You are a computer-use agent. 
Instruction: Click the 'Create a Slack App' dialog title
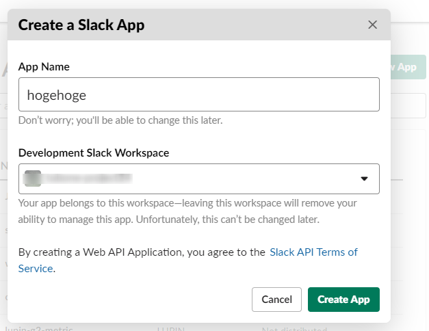(81, 25)
